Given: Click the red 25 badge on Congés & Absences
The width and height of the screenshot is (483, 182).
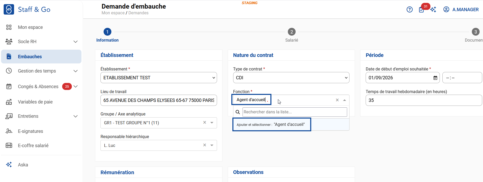Looking at the screenshot, I should [67, 87].
